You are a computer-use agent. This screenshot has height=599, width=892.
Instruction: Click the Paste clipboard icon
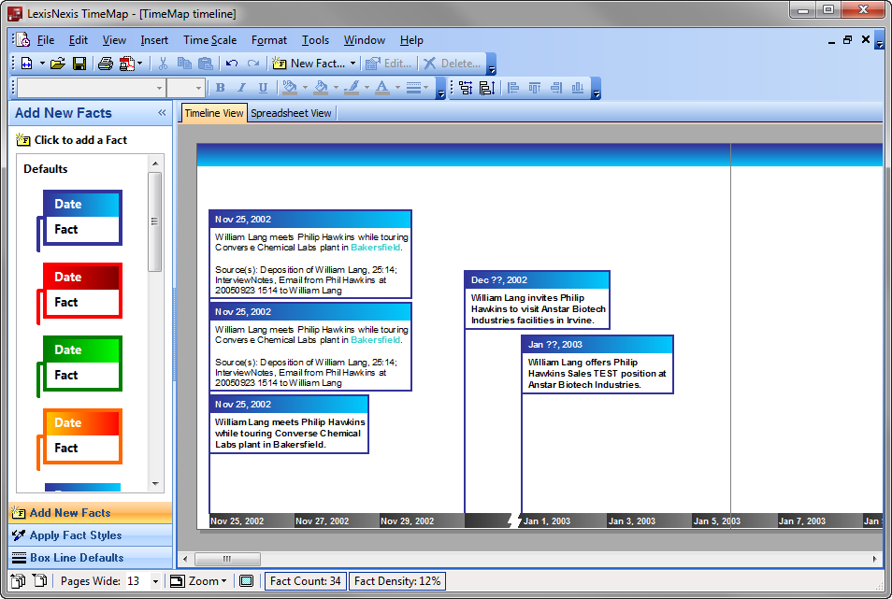(205, 64)
